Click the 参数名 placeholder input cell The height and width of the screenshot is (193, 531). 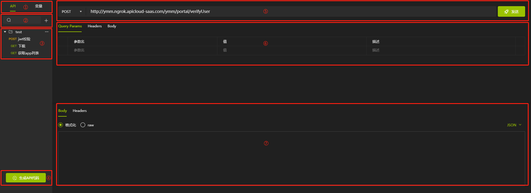pyautogui.click(x=142, y=50)
